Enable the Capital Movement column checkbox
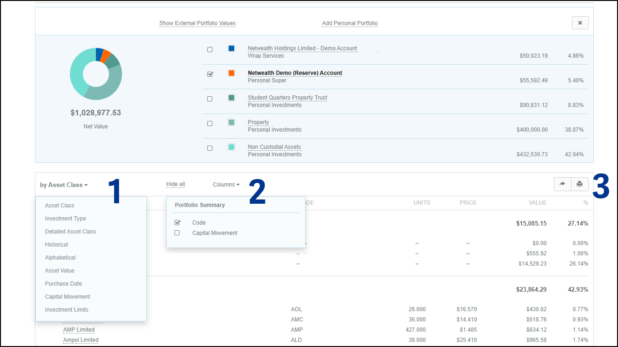This screenshot has height=347, width=618. pos(177,233)
